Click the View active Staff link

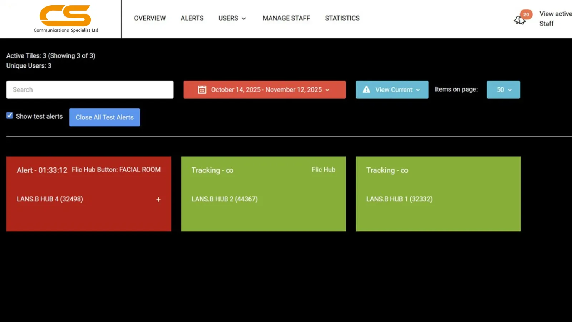pyautogui.click(x=554, y=19)
